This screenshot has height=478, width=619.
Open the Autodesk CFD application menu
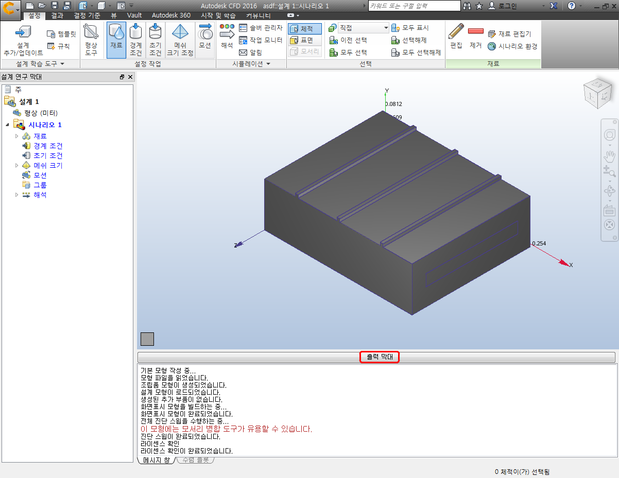[x=10, y=10]
